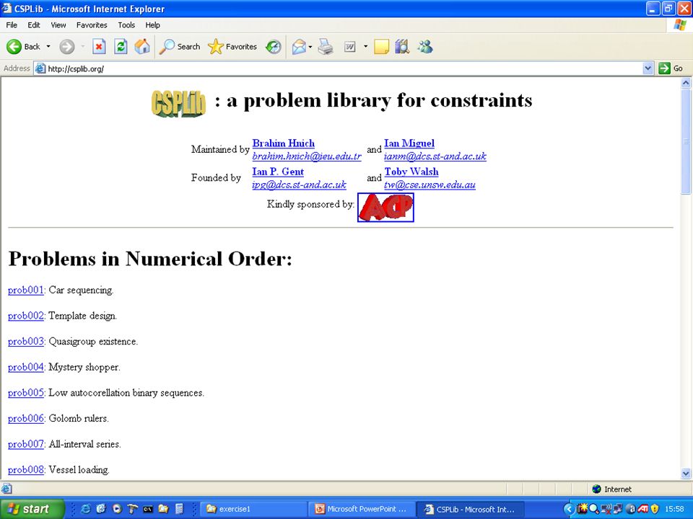Open the Mail envelope toolbar icon
Viewport: 693px width, 519px height.
coord(299,46)
